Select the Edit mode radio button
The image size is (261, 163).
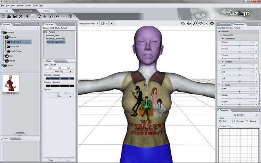tap(221, 121)
